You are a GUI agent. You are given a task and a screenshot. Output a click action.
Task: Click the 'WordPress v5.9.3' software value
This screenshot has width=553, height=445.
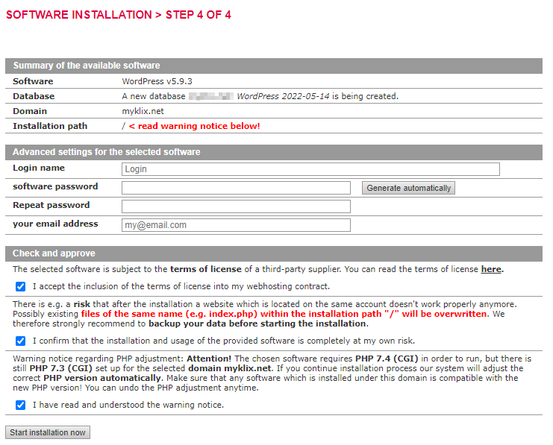(x=157, y=81)
